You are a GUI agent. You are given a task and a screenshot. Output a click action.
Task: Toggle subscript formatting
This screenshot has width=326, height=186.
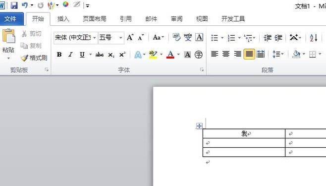tap(111, 55)
